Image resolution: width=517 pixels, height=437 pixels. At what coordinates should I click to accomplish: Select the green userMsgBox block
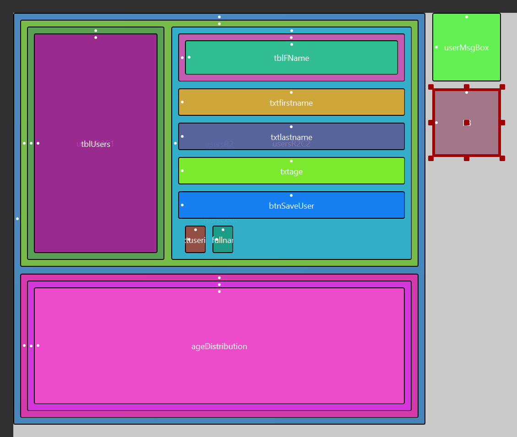point(467,47)
